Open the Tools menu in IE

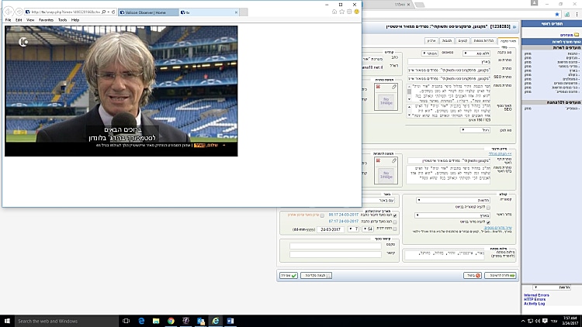62,20
